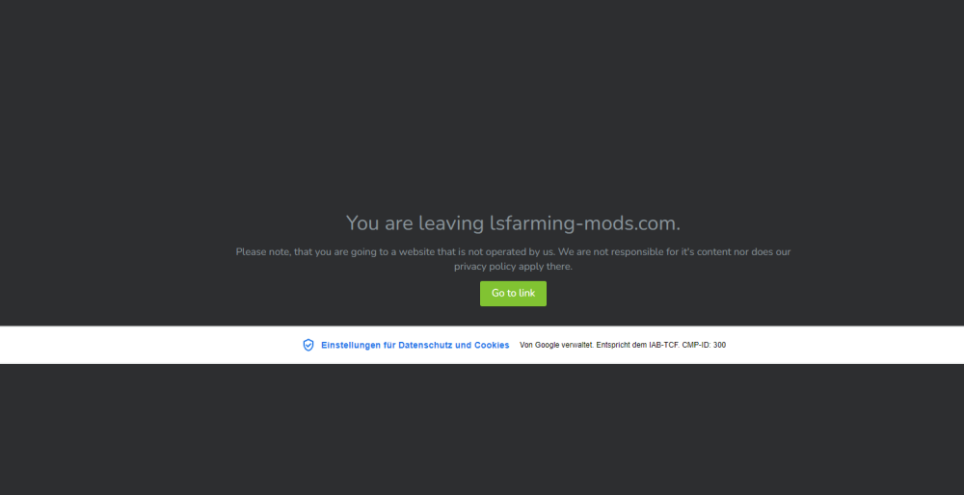The width and height of the screenshot is (964, 495).
Task: Click 'privacy policy apply there' line
Action: click(x=513, y=267)
